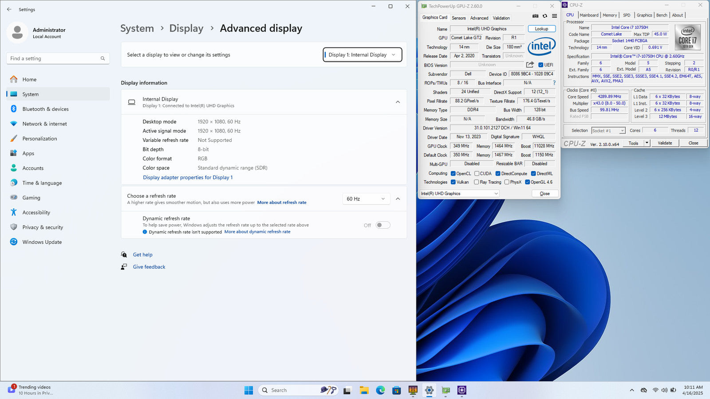Switch to the Advanced tab in GPU-Z
The image size is (710, 399).
click(479, 18)
